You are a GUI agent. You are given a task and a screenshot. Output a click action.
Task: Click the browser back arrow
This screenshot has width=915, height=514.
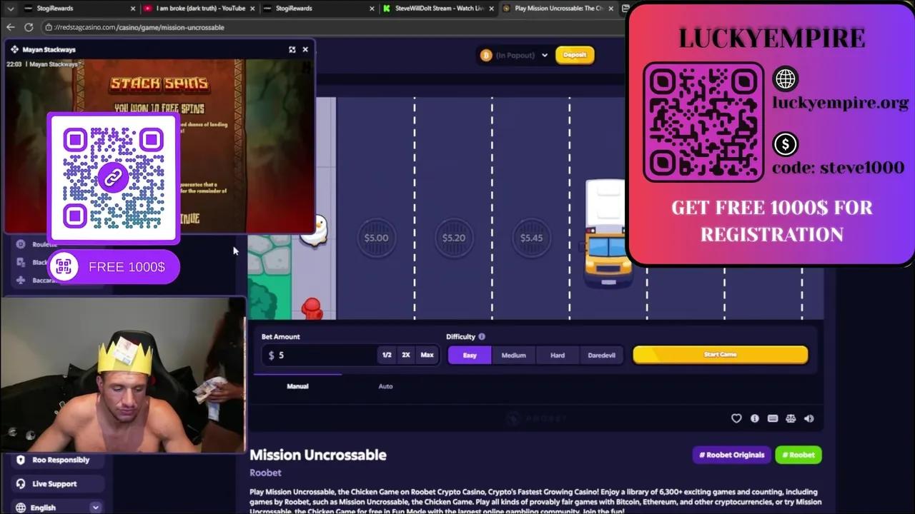tap(10, 27)
